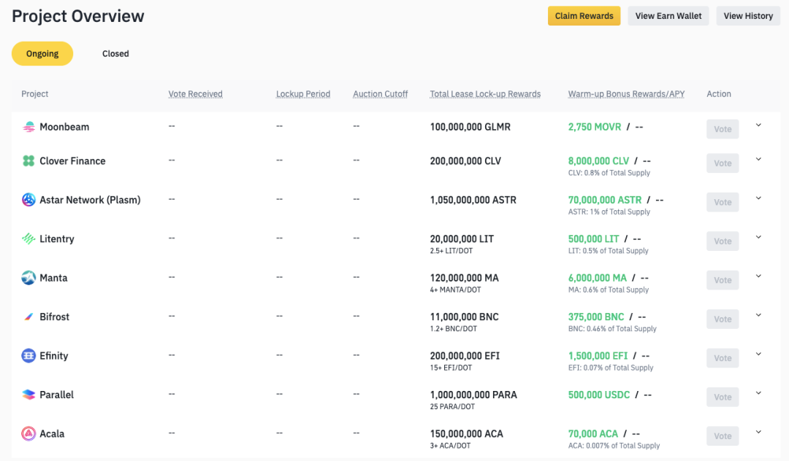Click the Manta logo icon

(x=28, y=278)
